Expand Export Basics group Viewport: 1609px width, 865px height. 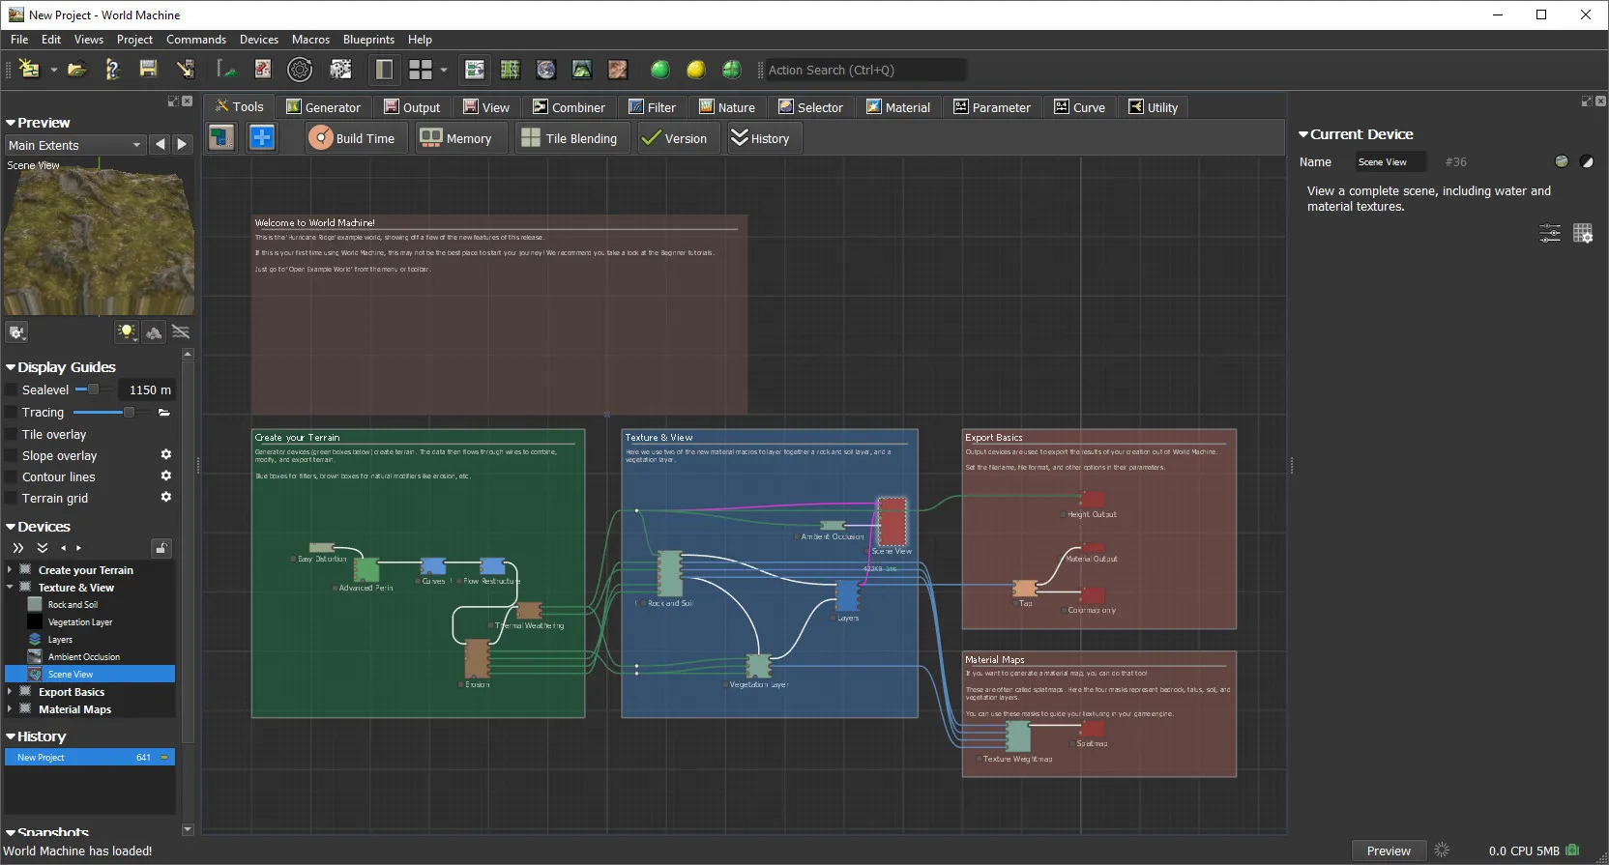coord(10,692)
